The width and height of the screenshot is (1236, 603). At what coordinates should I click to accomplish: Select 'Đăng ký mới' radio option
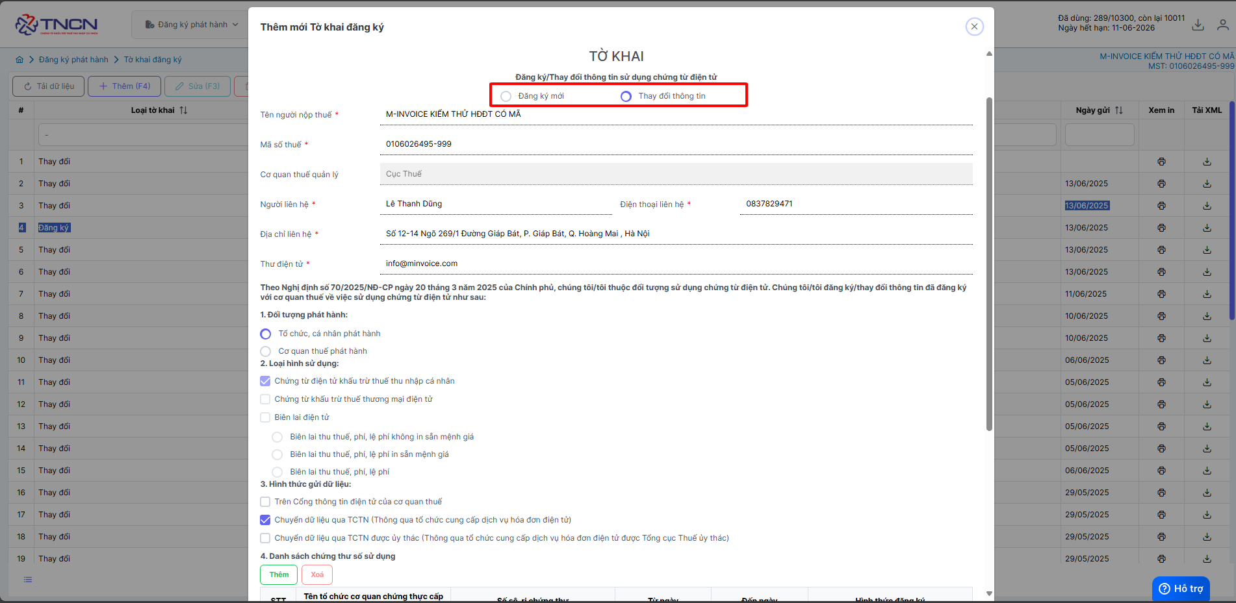click(506, 96)
